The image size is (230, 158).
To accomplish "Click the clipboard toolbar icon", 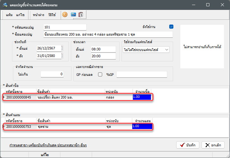I will pyautogui.click(x=81, y=14).
